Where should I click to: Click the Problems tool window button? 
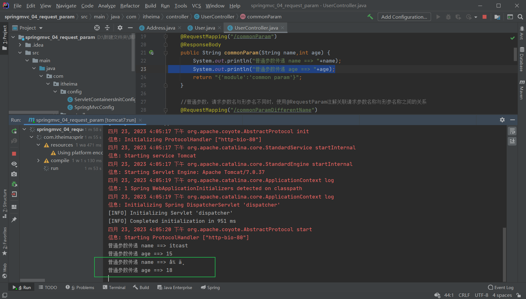pos(80,287)
